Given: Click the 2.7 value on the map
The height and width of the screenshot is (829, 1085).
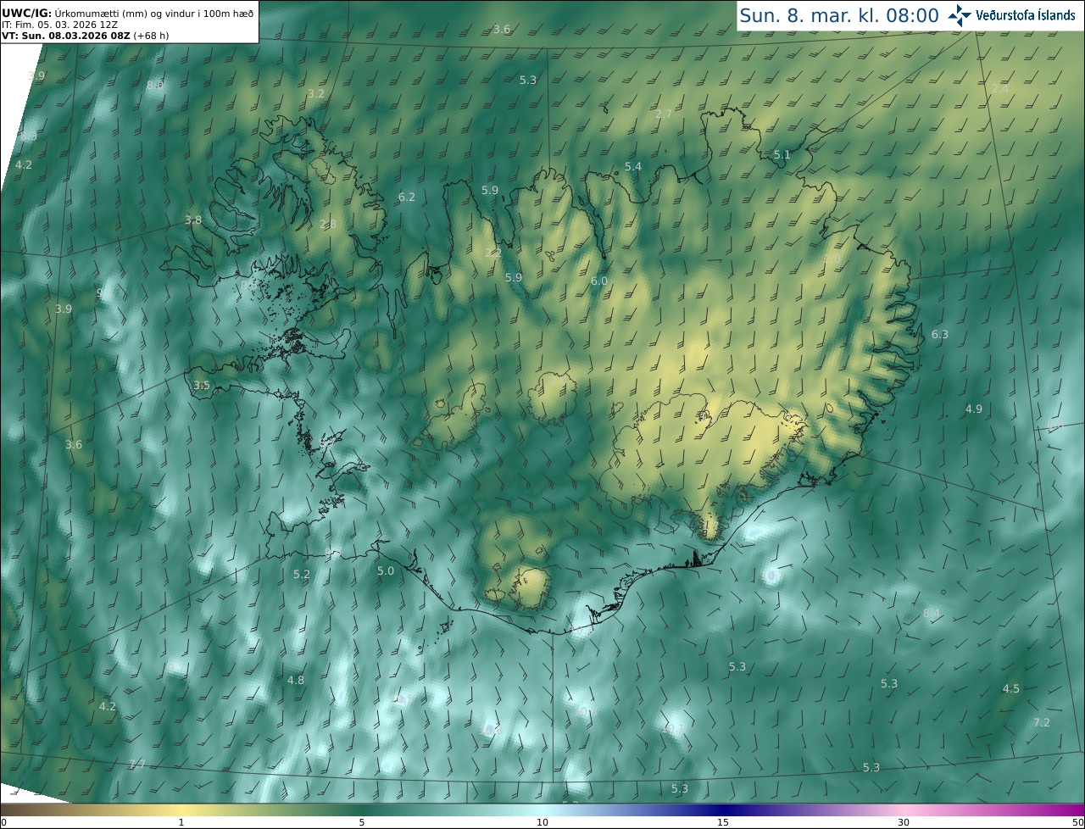Looking at the screenshot, I should tap(664, 114).
